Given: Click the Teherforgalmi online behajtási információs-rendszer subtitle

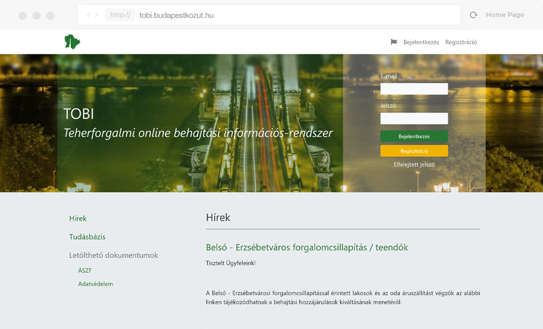Looking at the screenshot, I should [198, 133].
